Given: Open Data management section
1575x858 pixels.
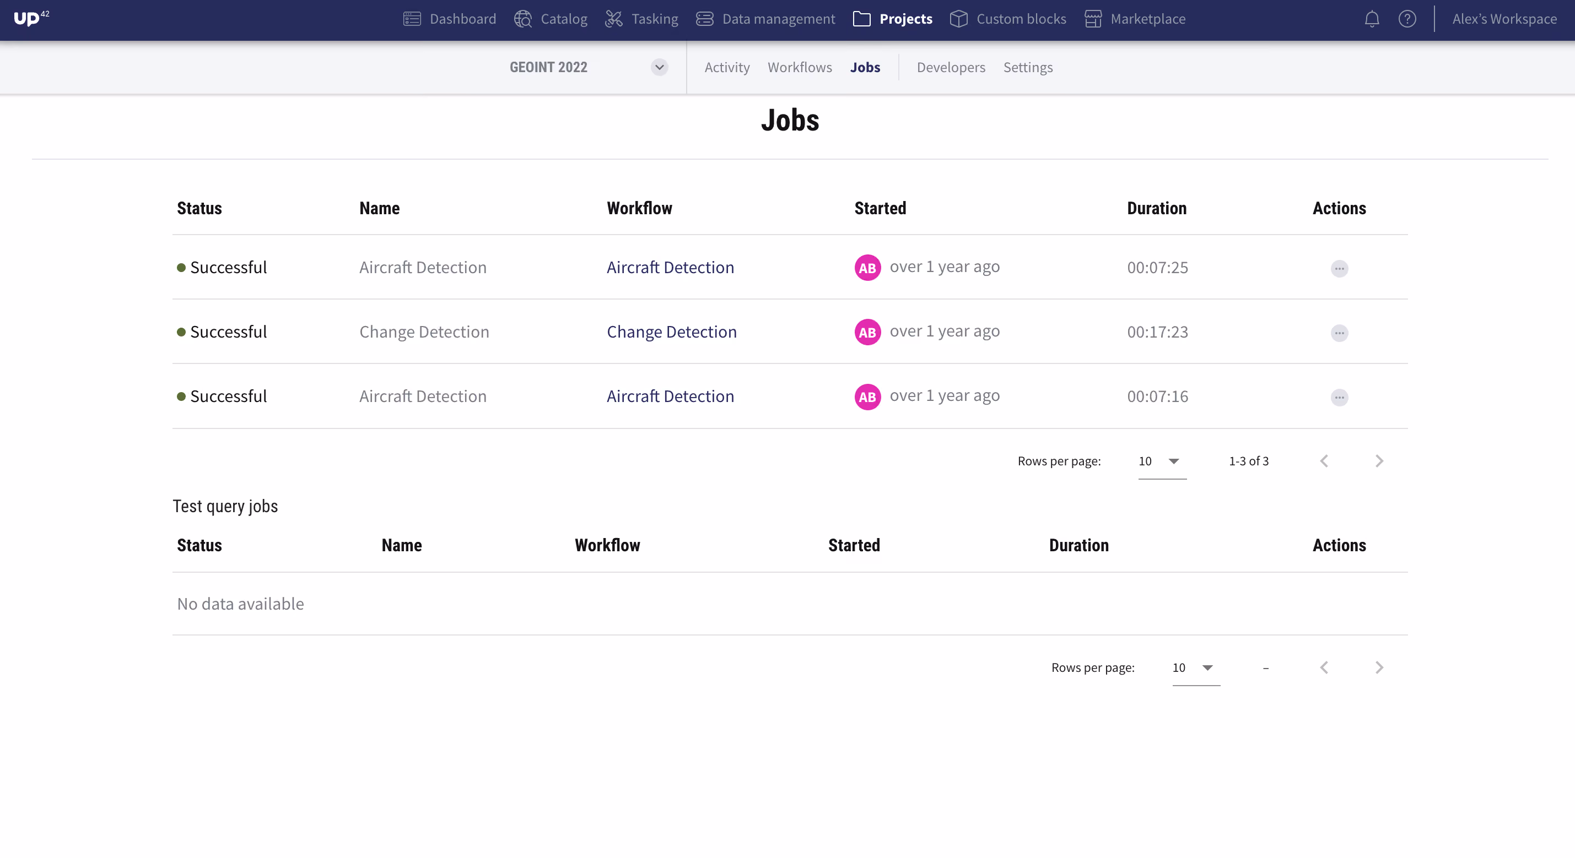Looking at the screenshot, I should point(765,19).
